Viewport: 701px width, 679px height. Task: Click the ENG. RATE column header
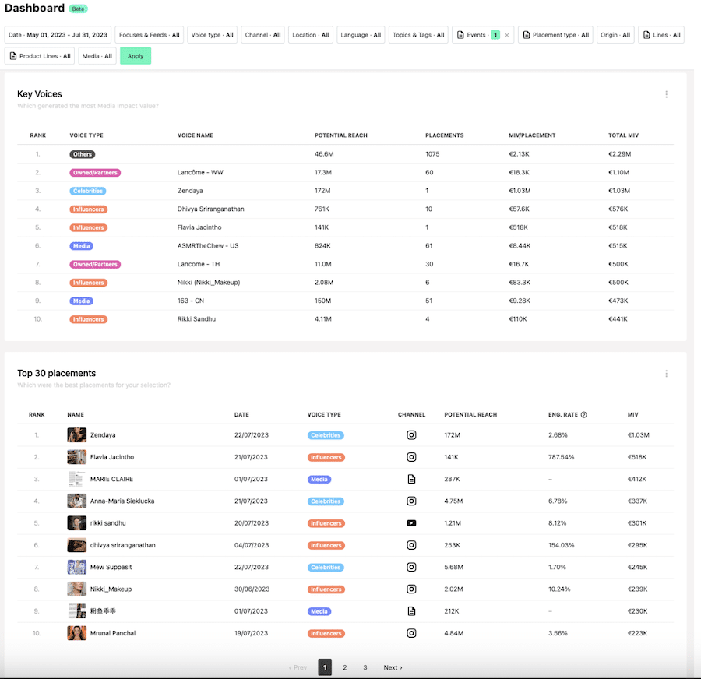click(x=563, y=415)
